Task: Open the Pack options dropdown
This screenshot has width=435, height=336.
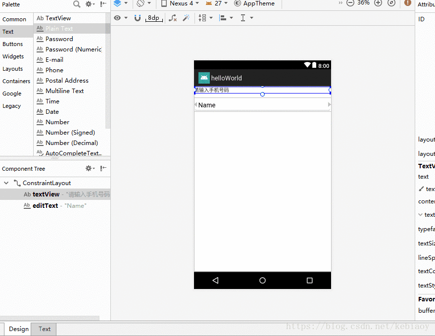Action: point(205,18)
